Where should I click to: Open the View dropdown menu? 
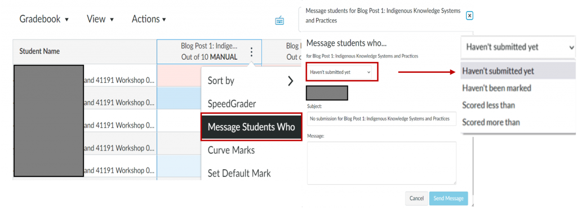coord(100,19)
